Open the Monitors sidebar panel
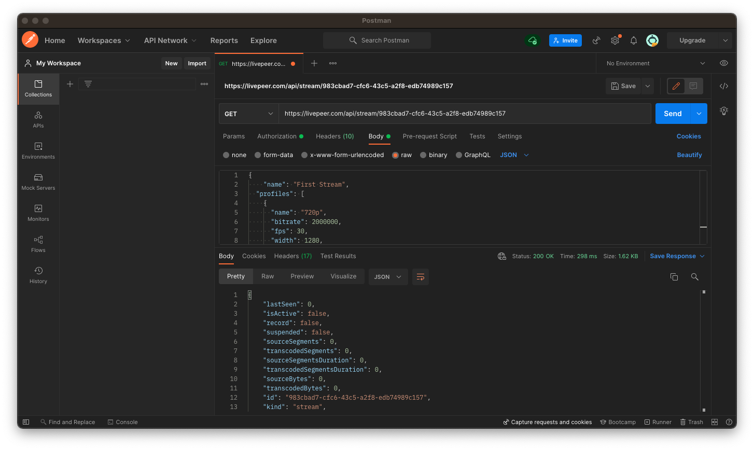 [x=38, y=213]
